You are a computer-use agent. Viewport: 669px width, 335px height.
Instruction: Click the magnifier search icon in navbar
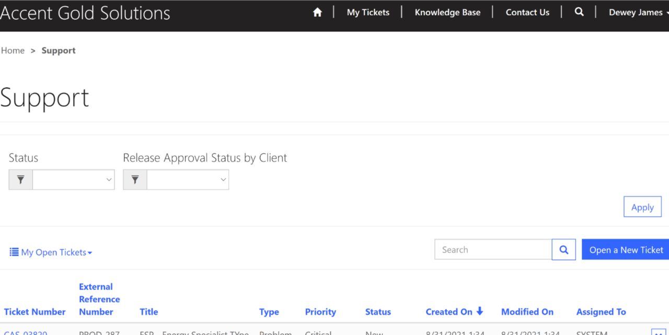pos(579,12)
